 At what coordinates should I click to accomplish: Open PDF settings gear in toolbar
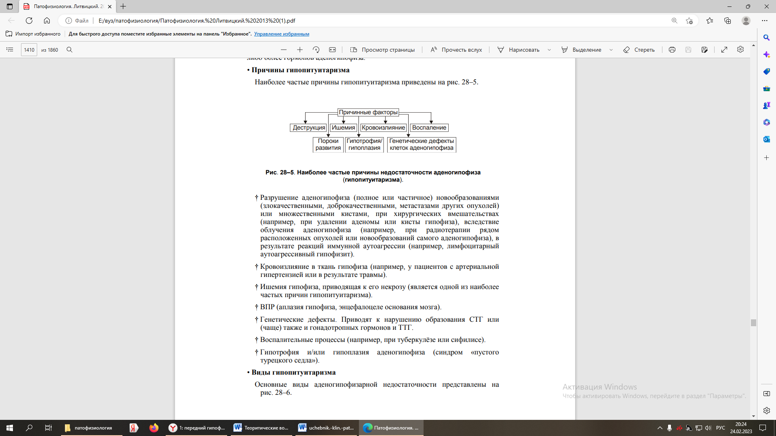740,49
